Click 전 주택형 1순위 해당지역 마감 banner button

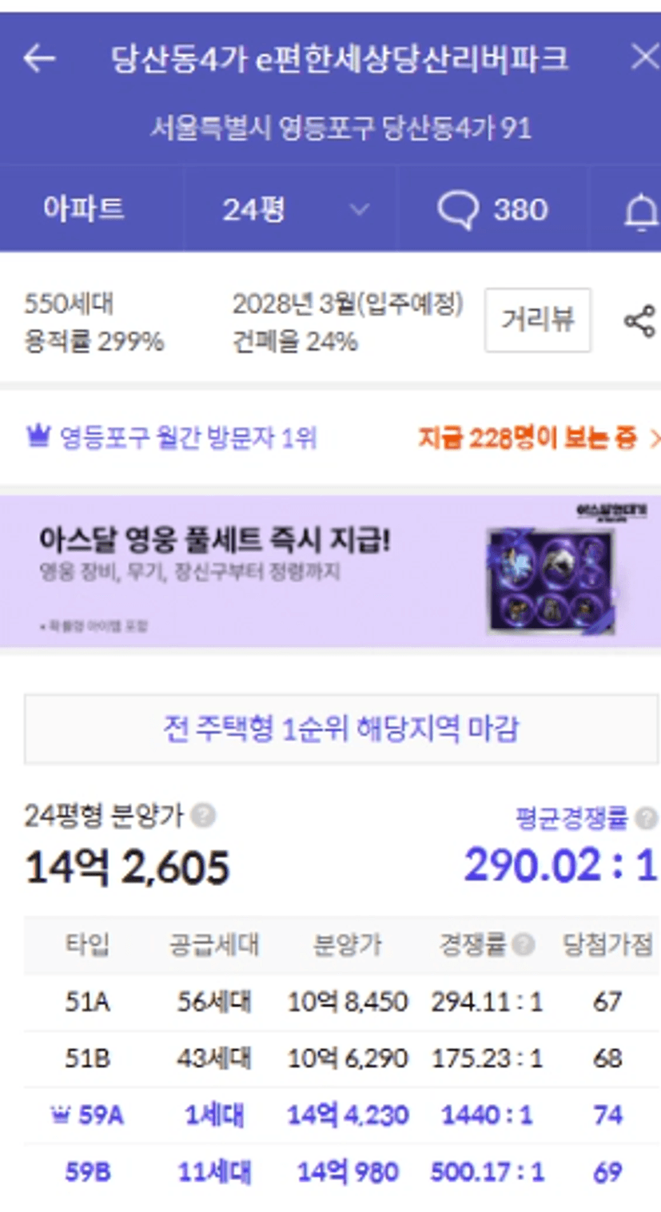pos(341,729)
